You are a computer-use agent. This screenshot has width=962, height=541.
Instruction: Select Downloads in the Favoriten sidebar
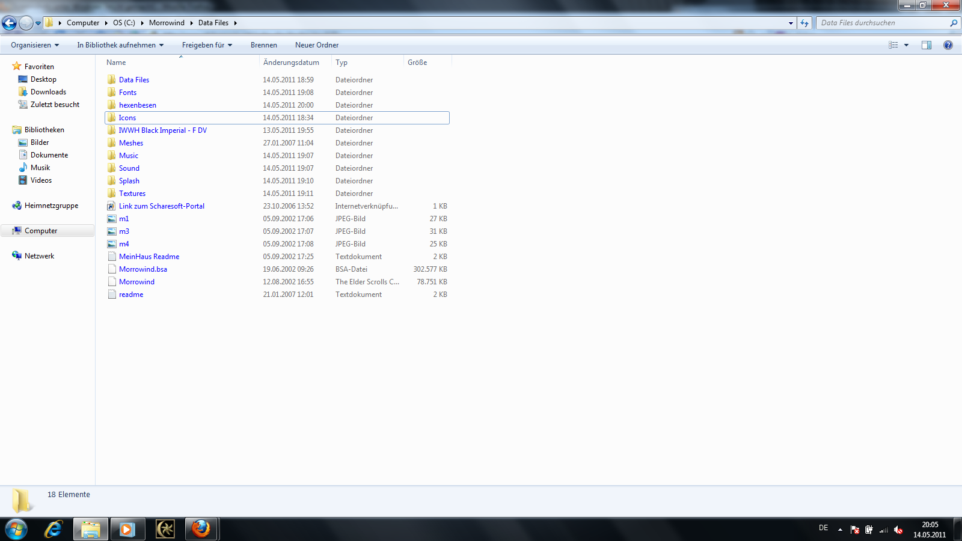[x=48, y=92]
